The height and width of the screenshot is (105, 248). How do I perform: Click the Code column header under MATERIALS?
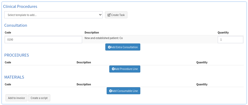tap(8, 85)
